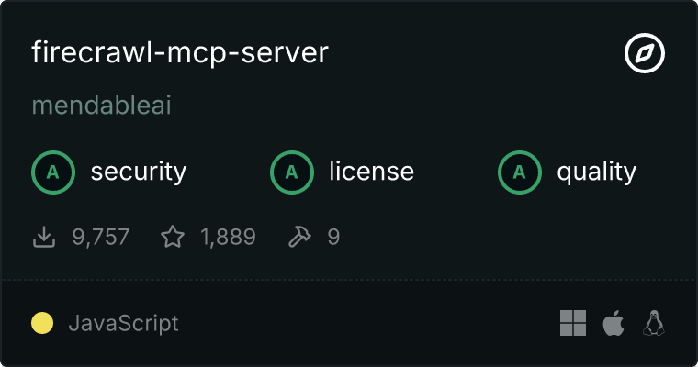Open the mendableai author link

pos(102,106)
